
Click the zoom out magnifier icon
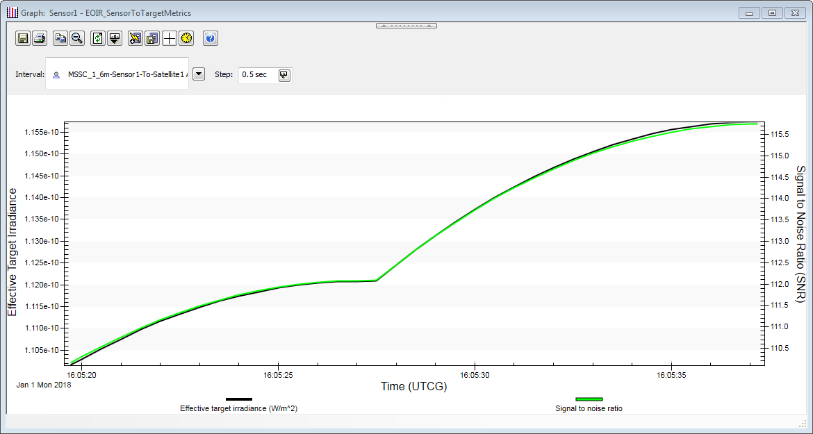(x=76, y=38)
